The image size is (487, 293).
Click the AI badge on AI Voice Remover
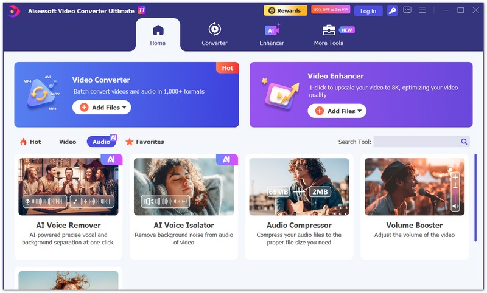coord(111,160)
